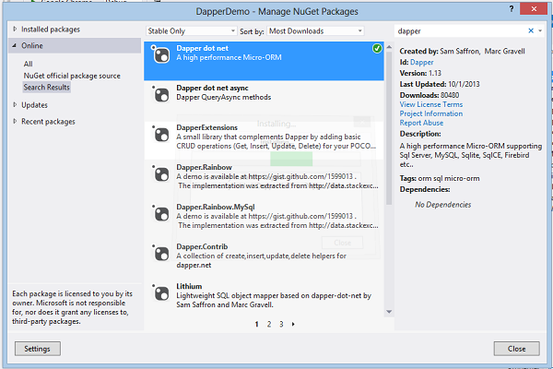Click 'Tags: orm sql micro-orm' text
Image resolution: width=553 pixels, height=369 pixels.
tap(440, 178)
